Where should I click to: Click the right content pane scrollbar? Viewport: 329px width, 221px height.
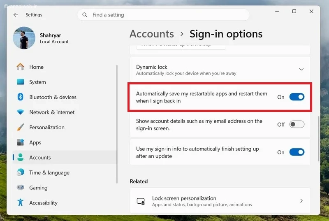click(319, 139)
